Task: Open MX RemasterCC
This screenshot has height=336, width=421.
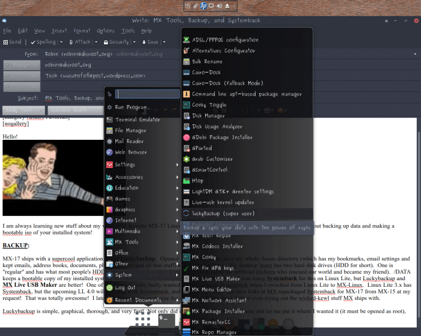Action: [247, 322]
